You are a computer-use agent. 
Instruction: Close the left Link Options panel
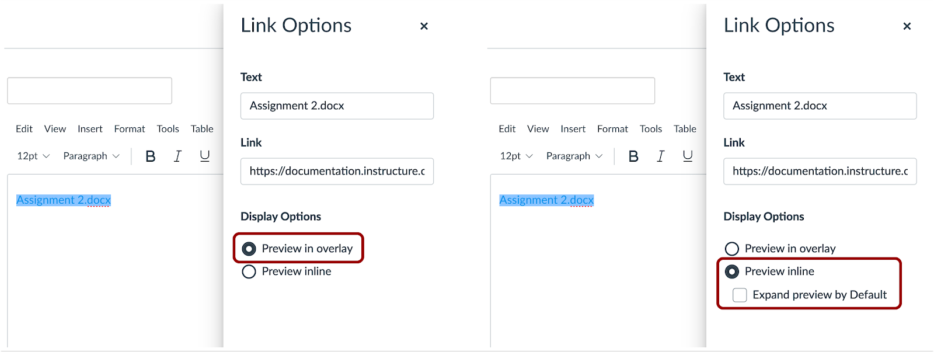[x=424, y=26]
